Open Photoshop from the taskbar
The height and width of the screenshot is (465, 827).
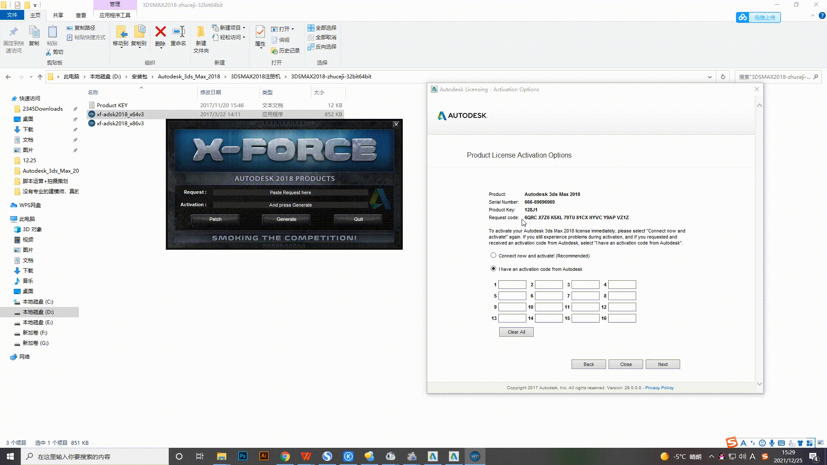(x=243, y=456)
